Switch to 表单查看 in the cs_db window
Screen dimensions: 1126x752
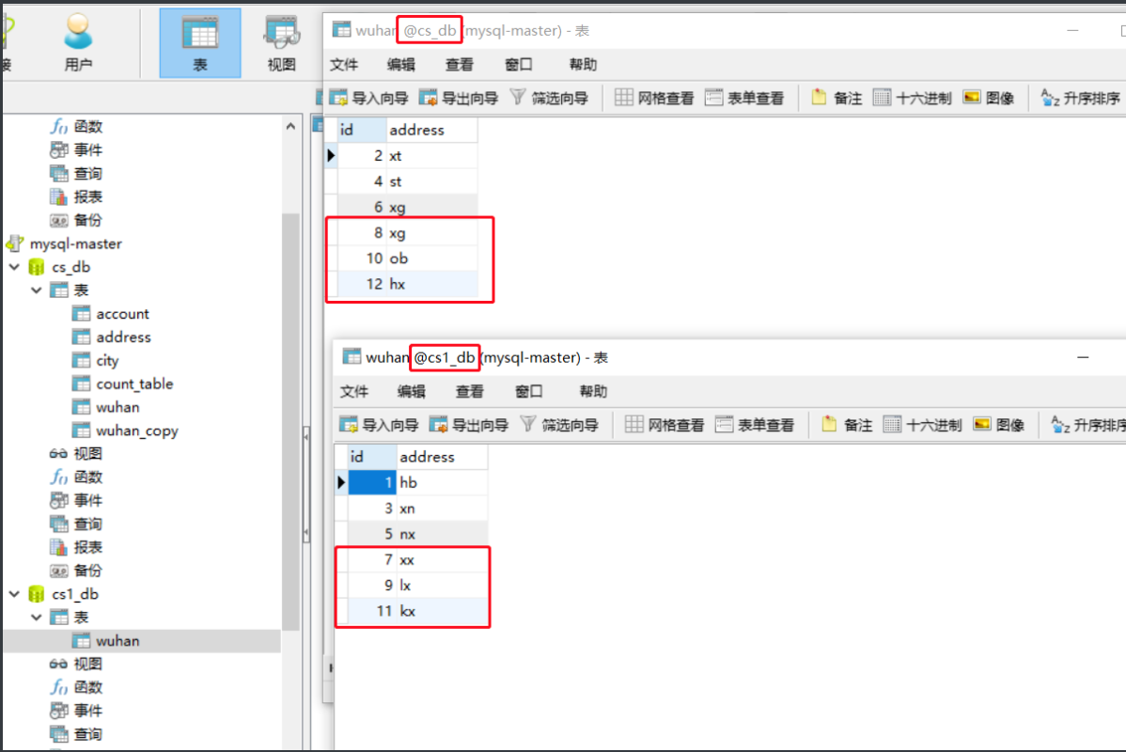pos(744,98)
